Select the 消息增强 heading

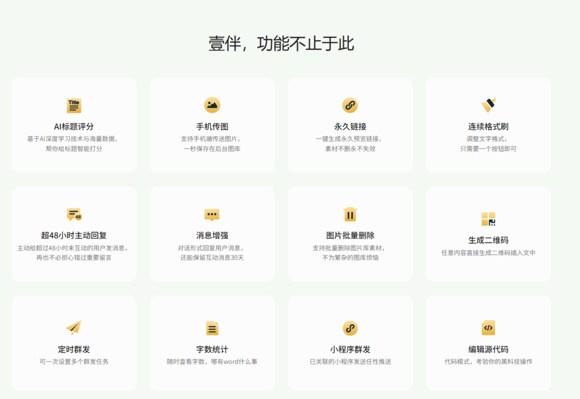[212, 235]
